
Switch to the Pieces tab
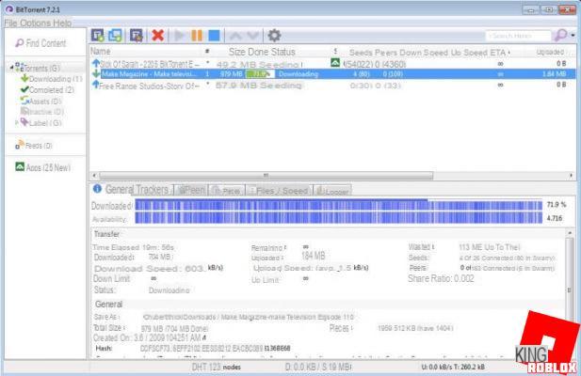pyautogui.click(x=227, y=191)
